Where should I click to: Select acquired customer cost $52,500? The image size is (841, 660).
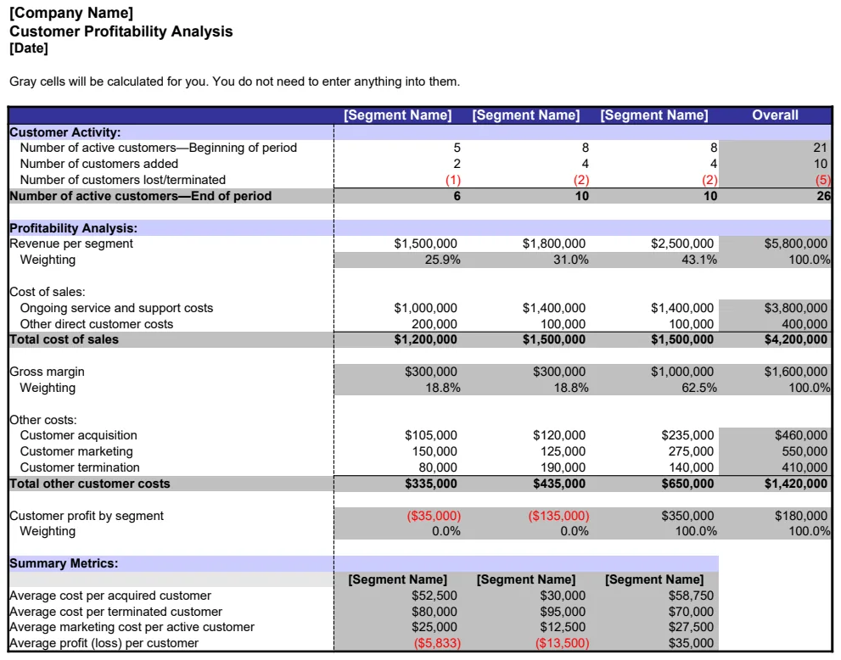(435, 596)
